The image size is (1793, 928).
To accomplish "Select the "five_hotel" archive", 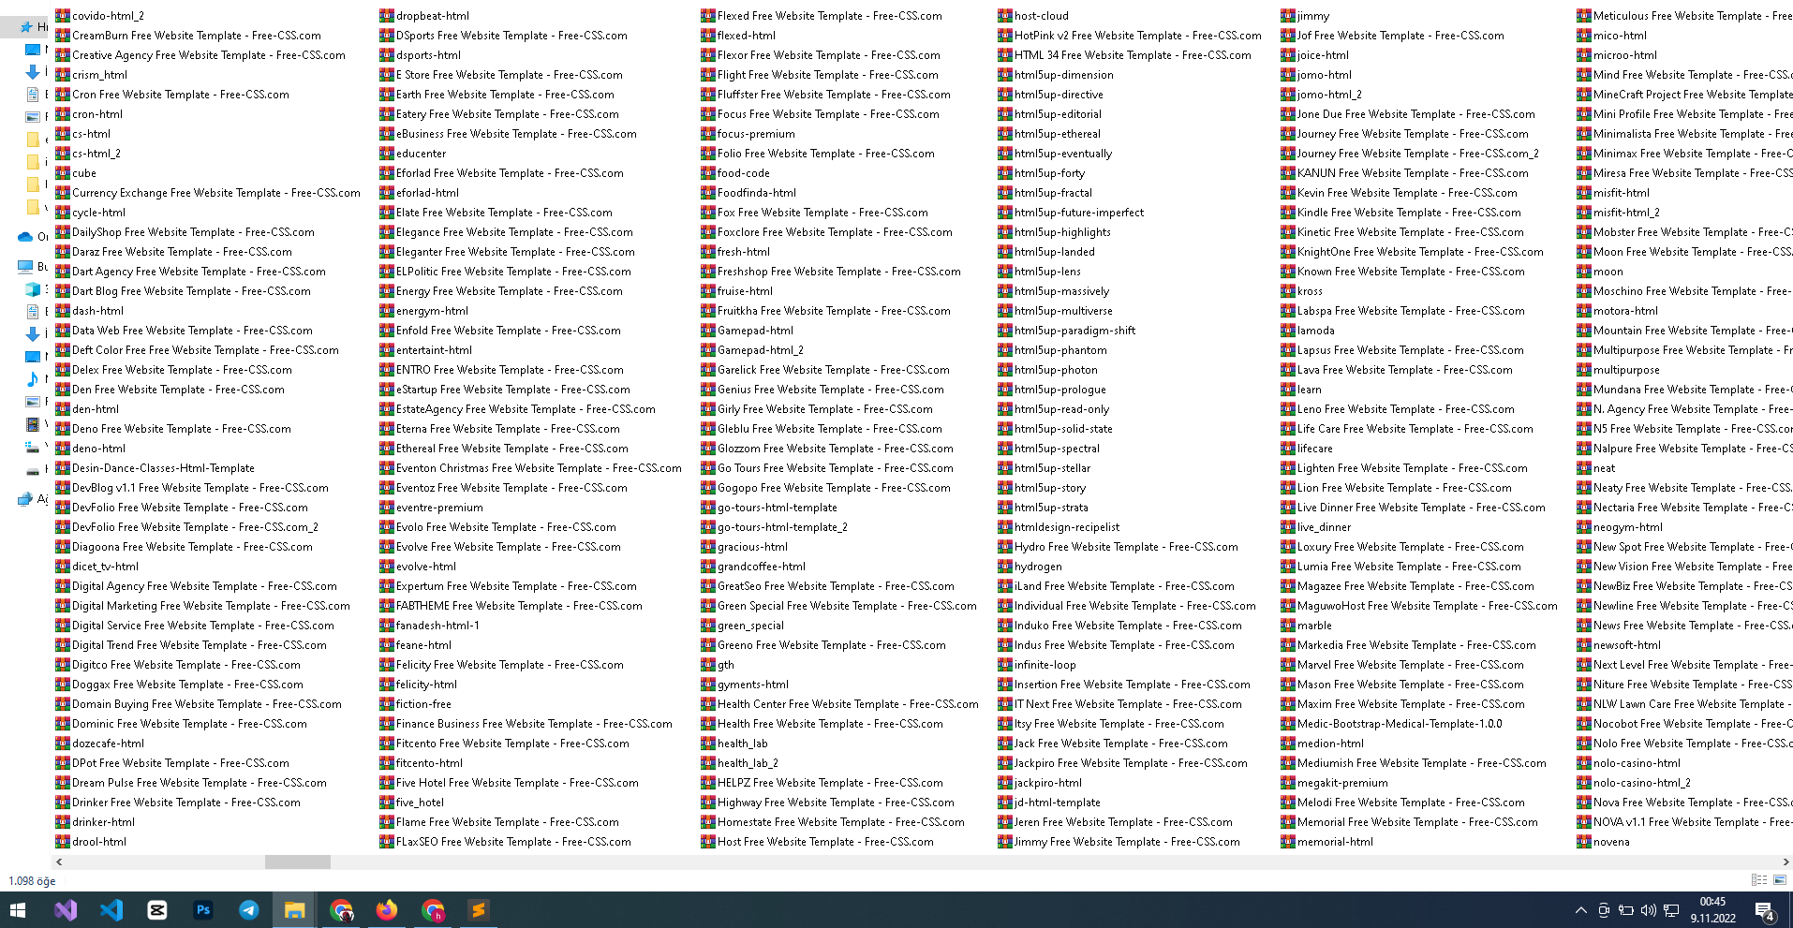I will [412, 803].
